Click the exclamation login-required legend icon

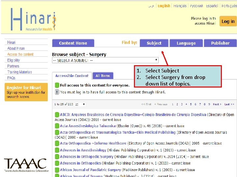pos(57,92)
